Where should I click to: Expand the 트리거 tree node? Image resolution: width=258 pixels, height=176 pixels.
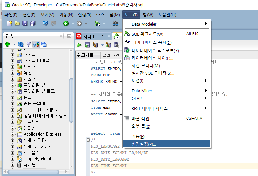[13, 67]
